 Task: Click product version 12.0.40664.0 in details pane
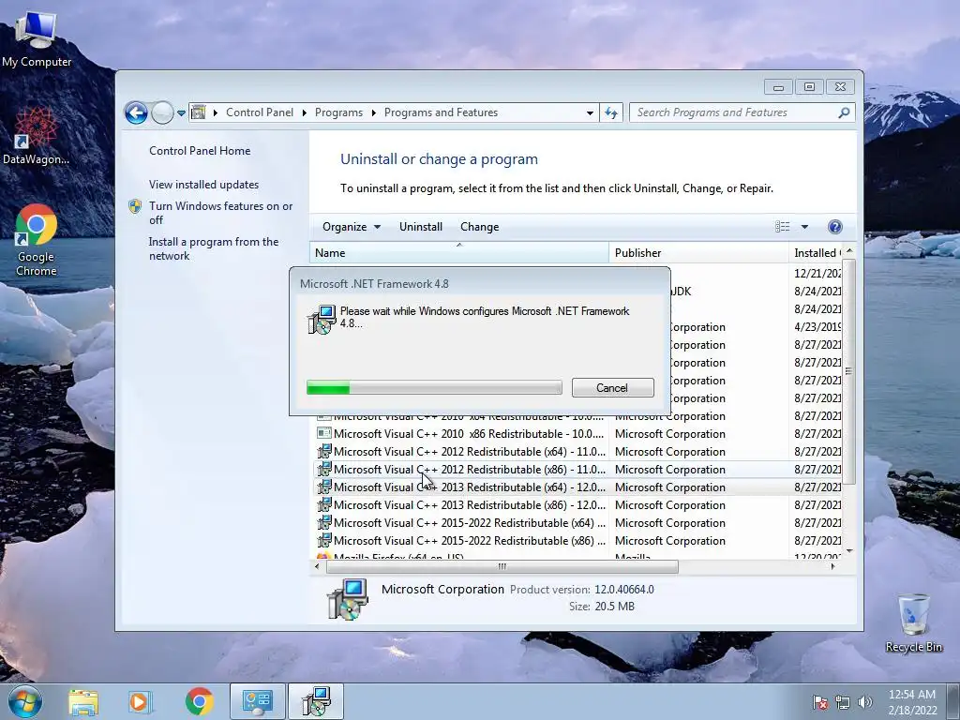click(623, 590)
